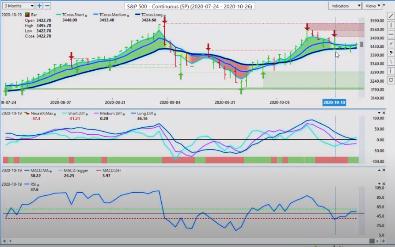Click the 2020-08-21 date axis label
395x247 pixels.
pos(115,103)
